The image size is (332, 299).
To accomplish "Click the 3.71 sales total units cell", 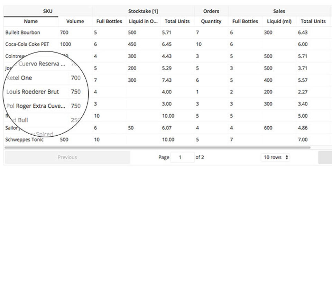I will [x=303, y=68].
